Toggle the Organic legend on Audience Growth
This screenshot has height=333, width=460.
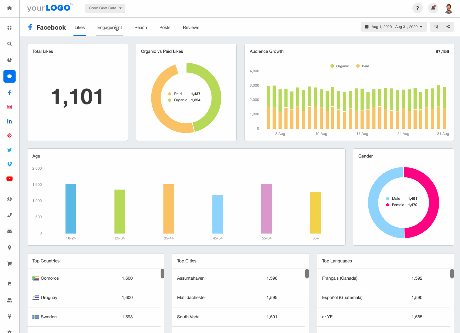(340, 66)
